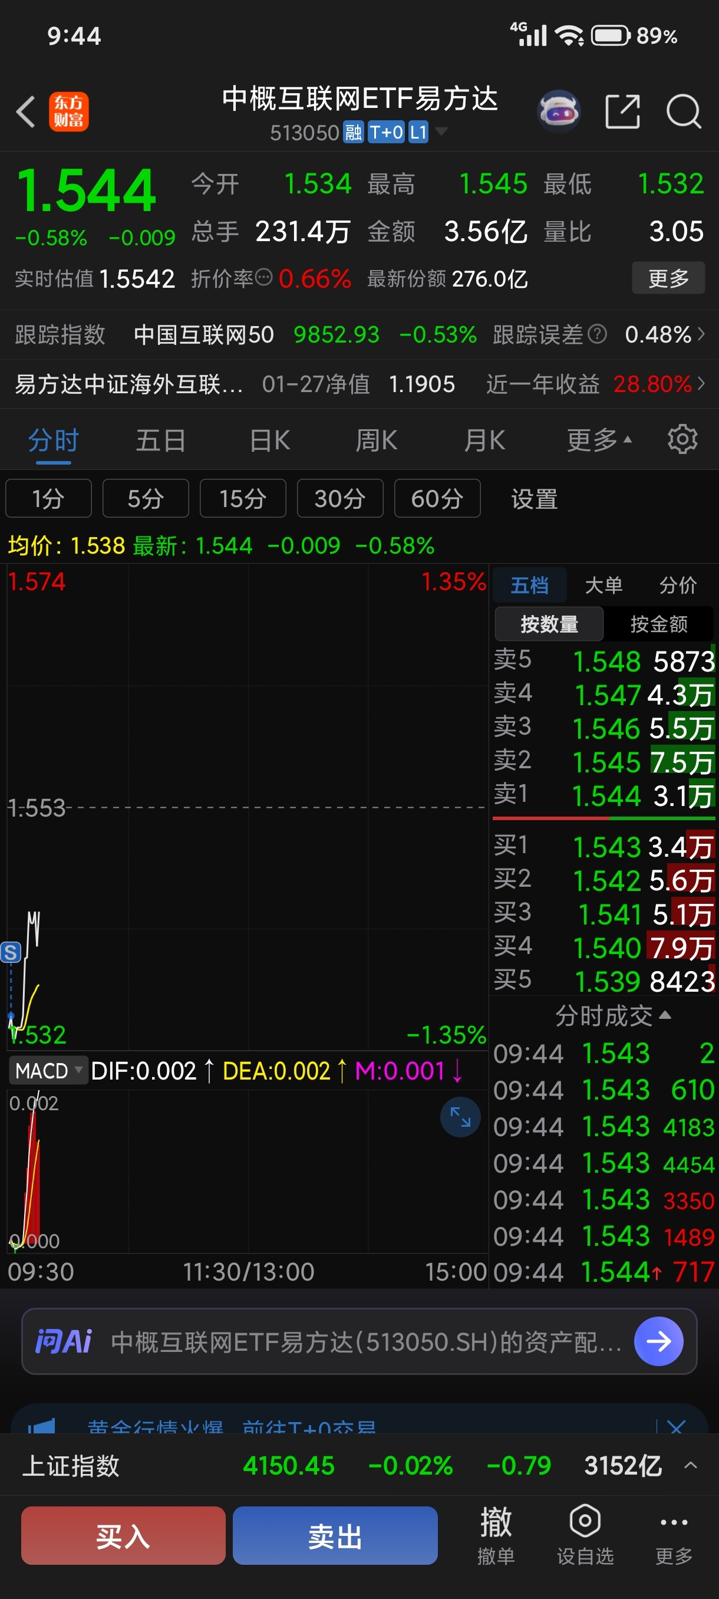Open the 更多 three-dots menu

point(674,1536)
